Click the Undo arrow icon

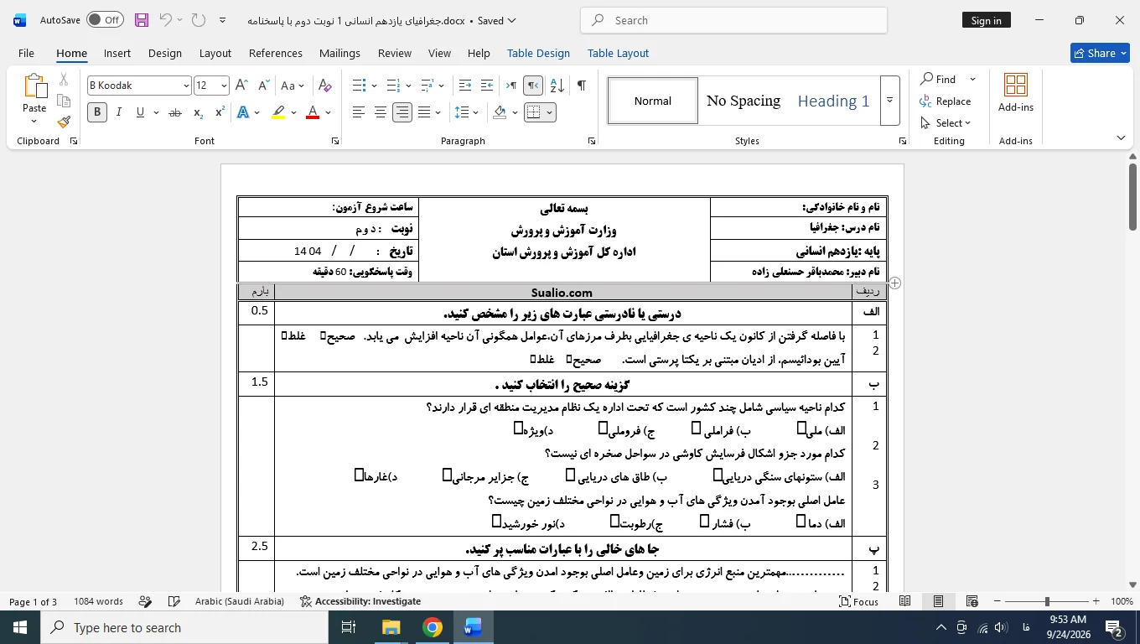click(165, 20)
